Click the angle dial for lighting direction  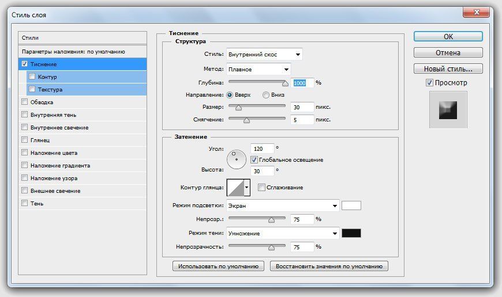pyautogui.click(x=237, y=159)
